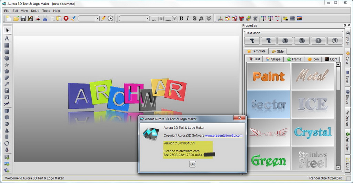Delete object with the red X icon

coord(66,19)
